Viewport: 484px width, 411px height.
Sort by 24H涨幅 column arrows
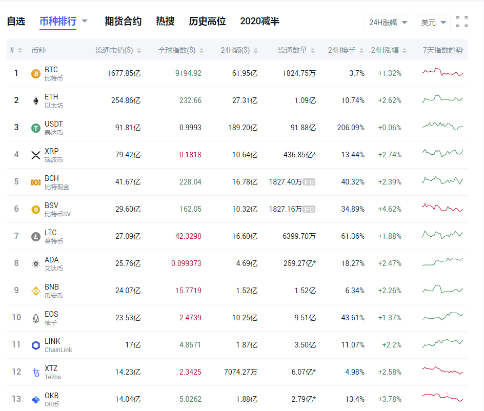tap(405, 50)
